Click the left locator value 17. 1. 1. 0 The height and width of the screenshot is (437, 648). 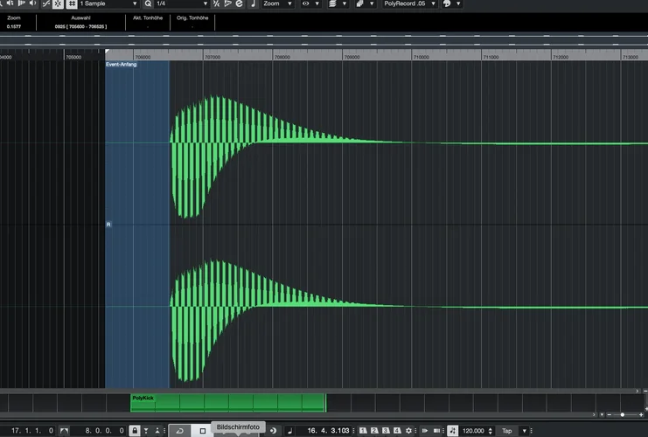pyautogui.click(x=31, y=430)
